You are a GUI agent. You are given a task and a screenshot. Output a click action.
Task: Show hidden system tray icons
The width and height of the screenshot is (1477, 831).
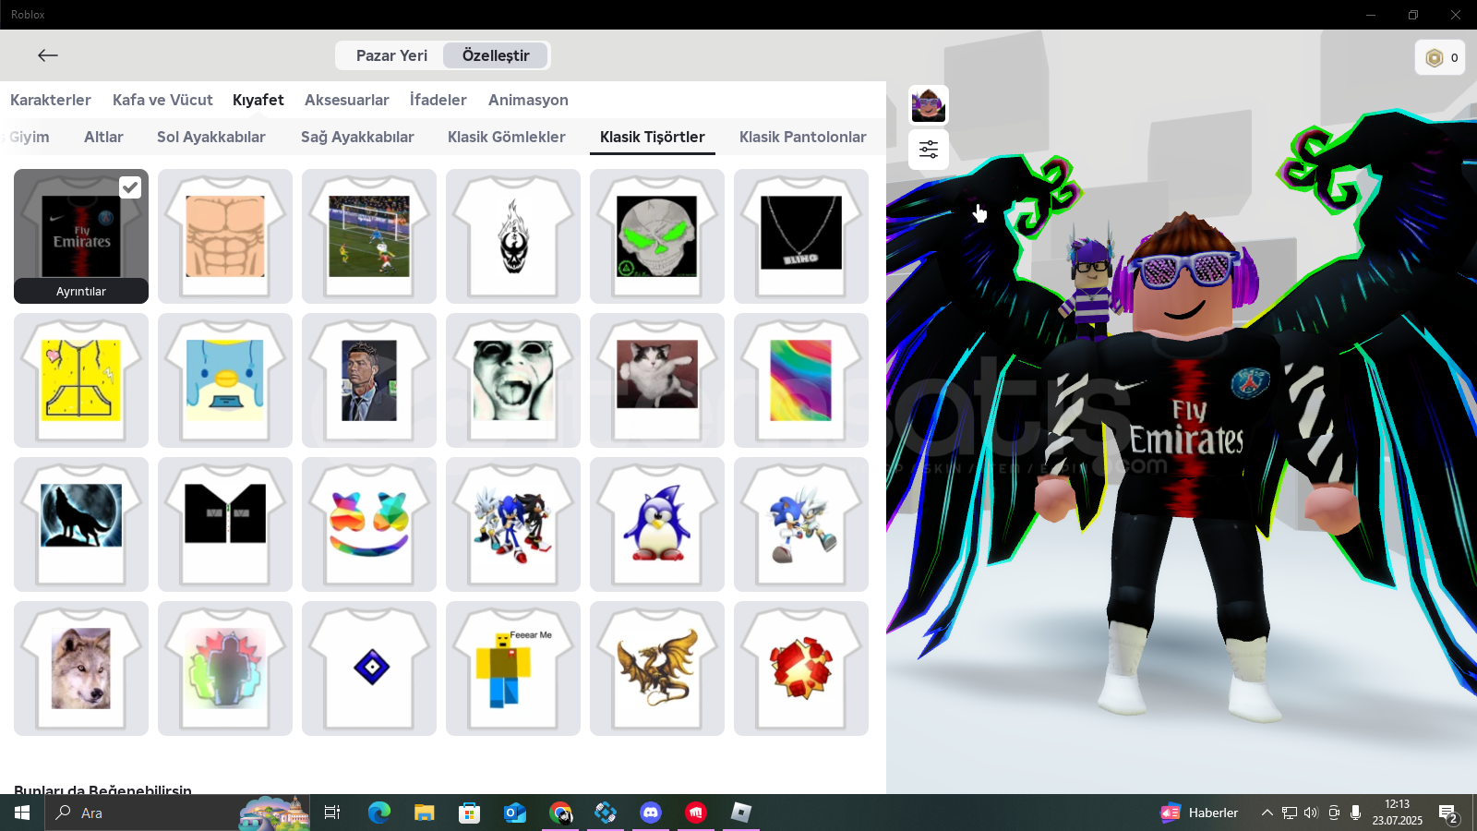[1267, 813]
